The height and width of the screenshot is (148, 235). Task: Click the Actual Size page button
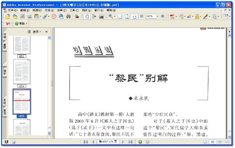point(120,16)
